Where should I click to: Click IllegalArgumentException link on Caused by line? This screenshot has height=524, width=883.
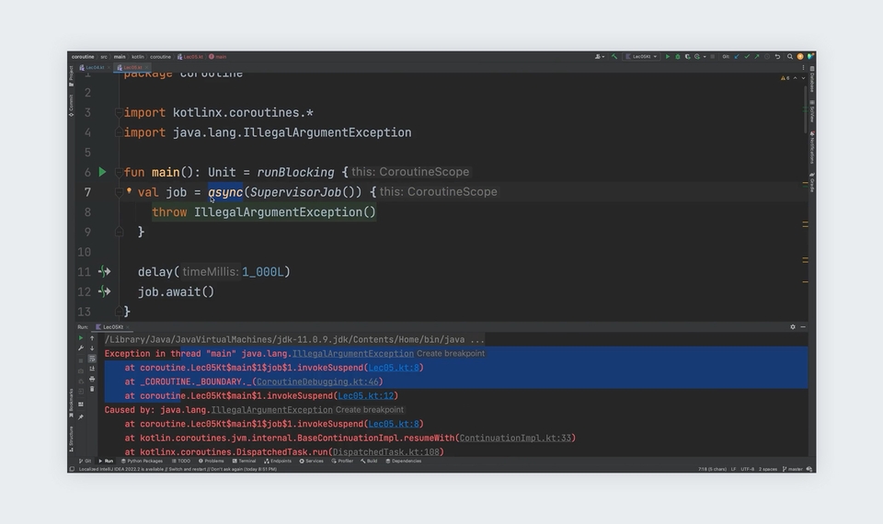[272, 410]
